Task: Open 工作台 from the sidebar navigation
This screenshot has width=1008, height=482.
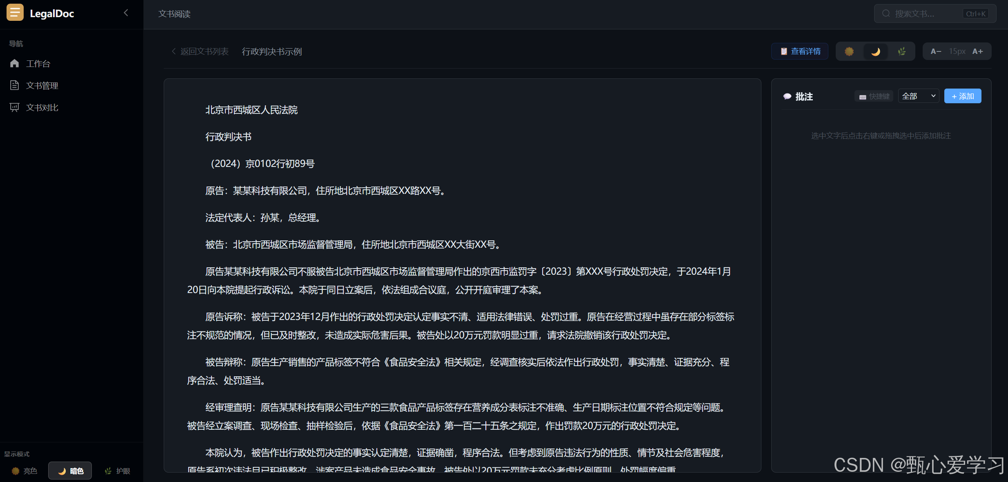Action: (38, 64)
